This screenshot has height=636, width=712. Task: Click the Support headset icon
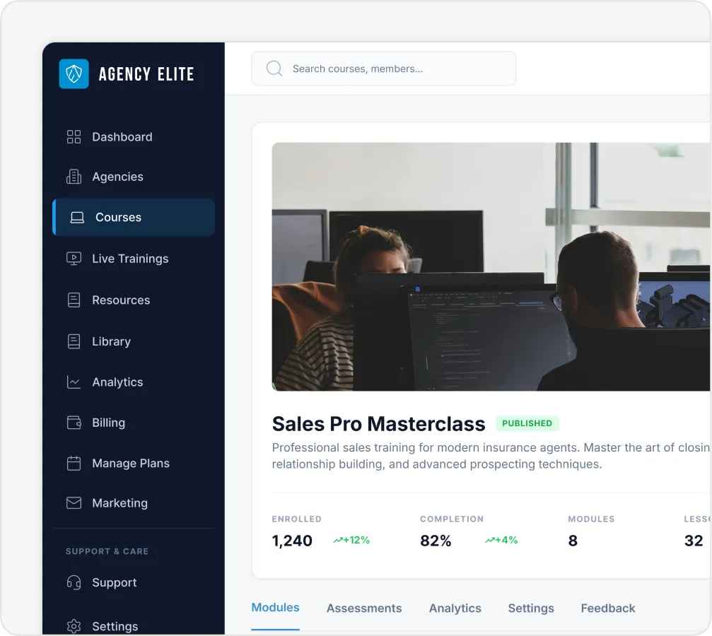click(74, 582)
